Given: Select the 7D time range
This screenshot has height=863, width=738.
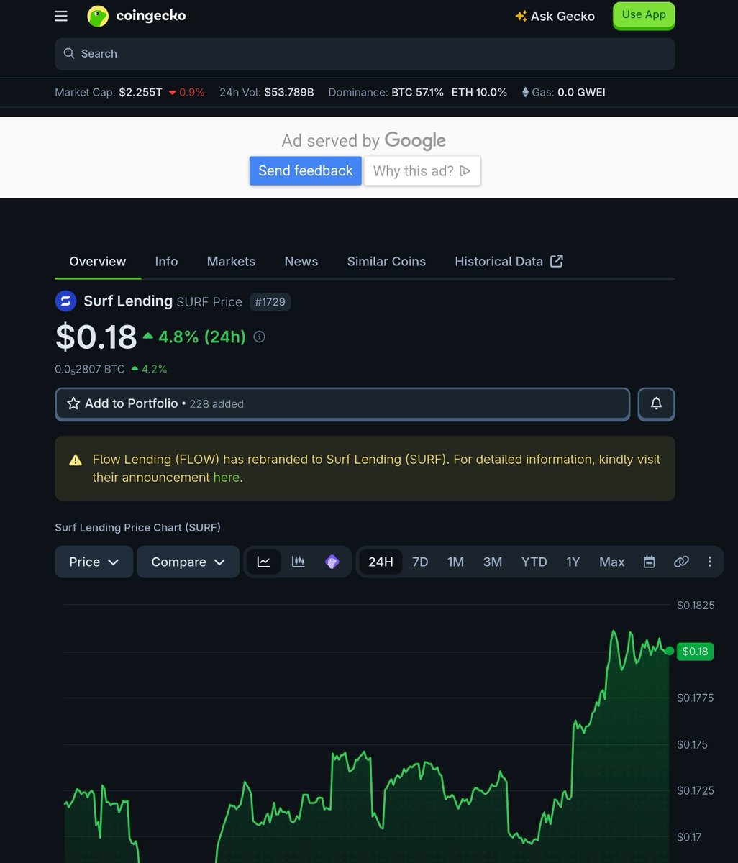Looking at the screenshot, I should [420, 562].
